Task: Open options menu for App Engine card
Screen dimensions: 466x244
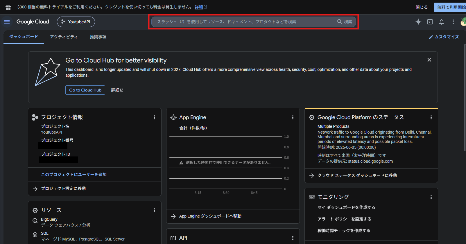Action: 293,117
